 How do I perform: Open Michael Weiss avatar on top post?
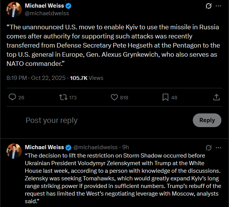pyautogui.click(x=14, y=10)
